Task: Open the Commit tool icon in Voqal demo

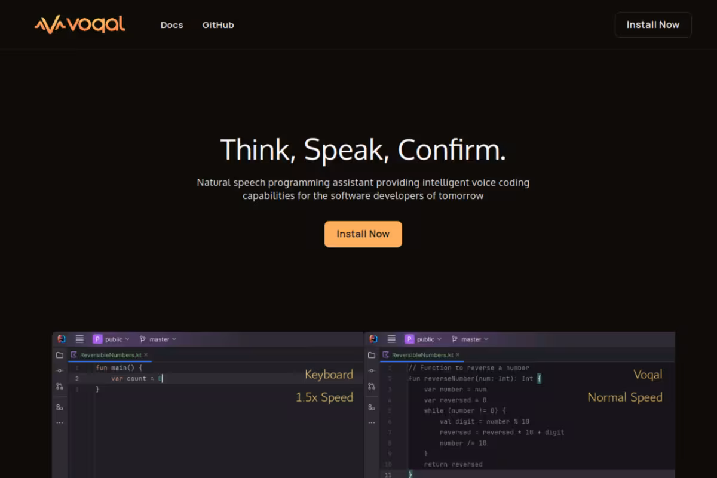Action: click(x=372, y=370)
